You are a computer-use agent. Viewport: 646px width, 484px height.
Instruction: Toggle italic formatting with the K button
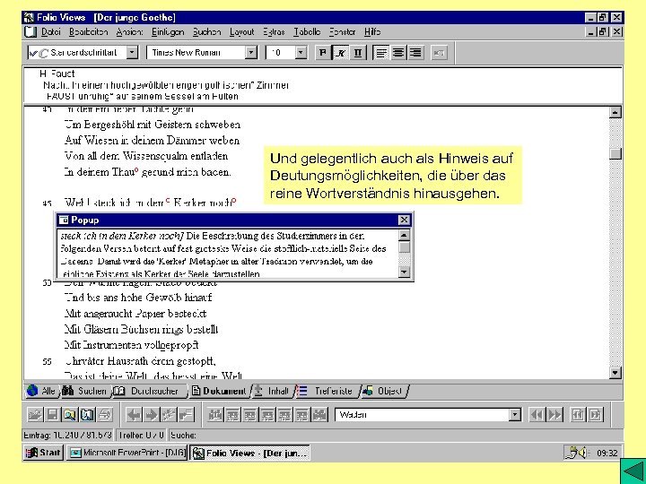(340, 52)
